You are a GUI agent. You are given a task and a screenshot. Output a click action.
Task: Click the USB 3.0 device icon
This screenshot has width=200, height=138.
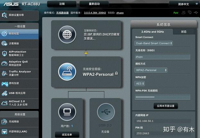pyautogui.click(x=106, y=112)
